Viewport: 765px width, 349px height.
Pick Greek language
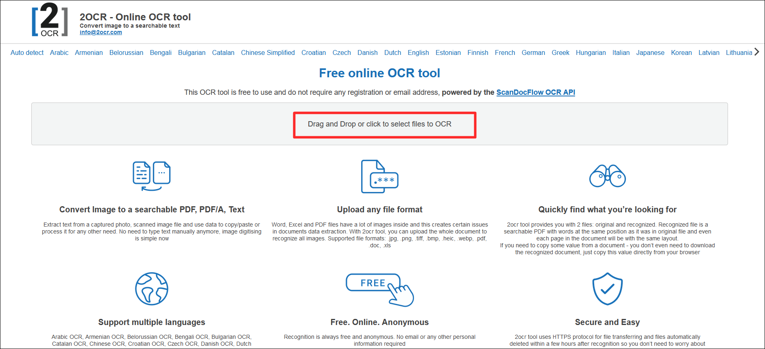(560, 52)
